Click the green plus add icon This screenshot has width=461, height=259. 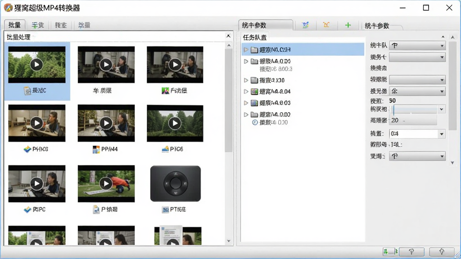pos(348,25)
